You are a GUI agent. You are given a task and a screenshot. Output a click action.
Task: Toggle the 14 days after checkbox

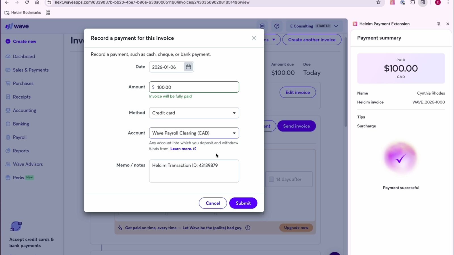coord(271,179)
